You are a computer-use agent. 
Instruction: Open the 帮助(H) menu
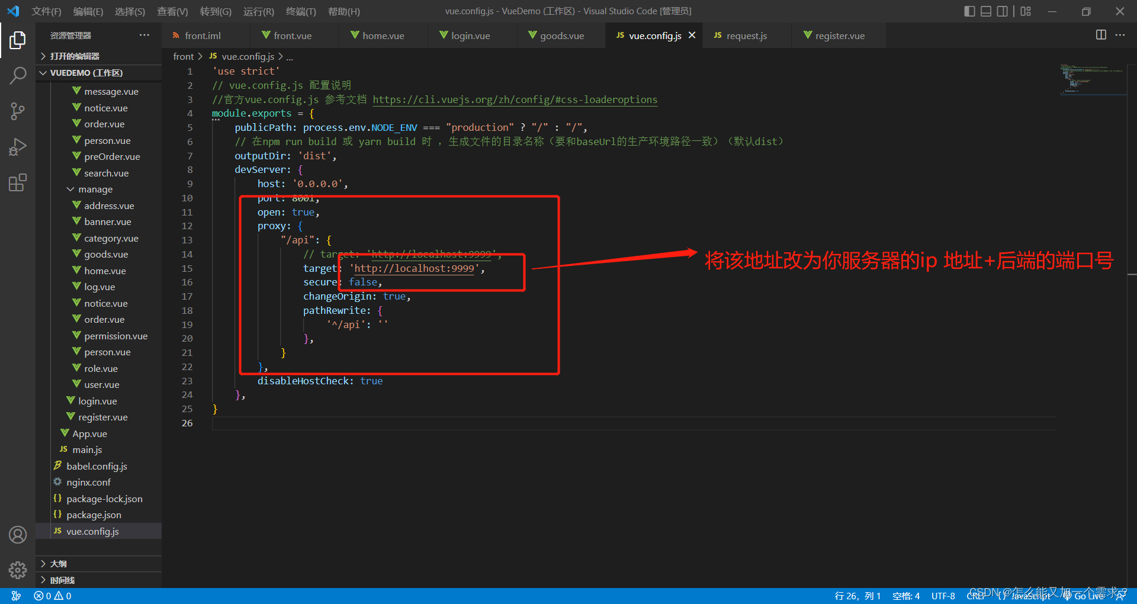(343, 11)
